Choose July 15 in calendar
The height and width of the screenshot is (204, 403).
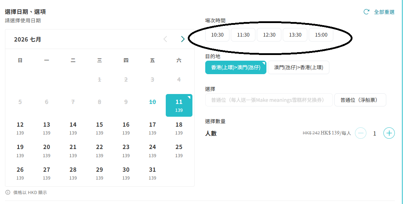pyautogui.click(x=100, y=128)
